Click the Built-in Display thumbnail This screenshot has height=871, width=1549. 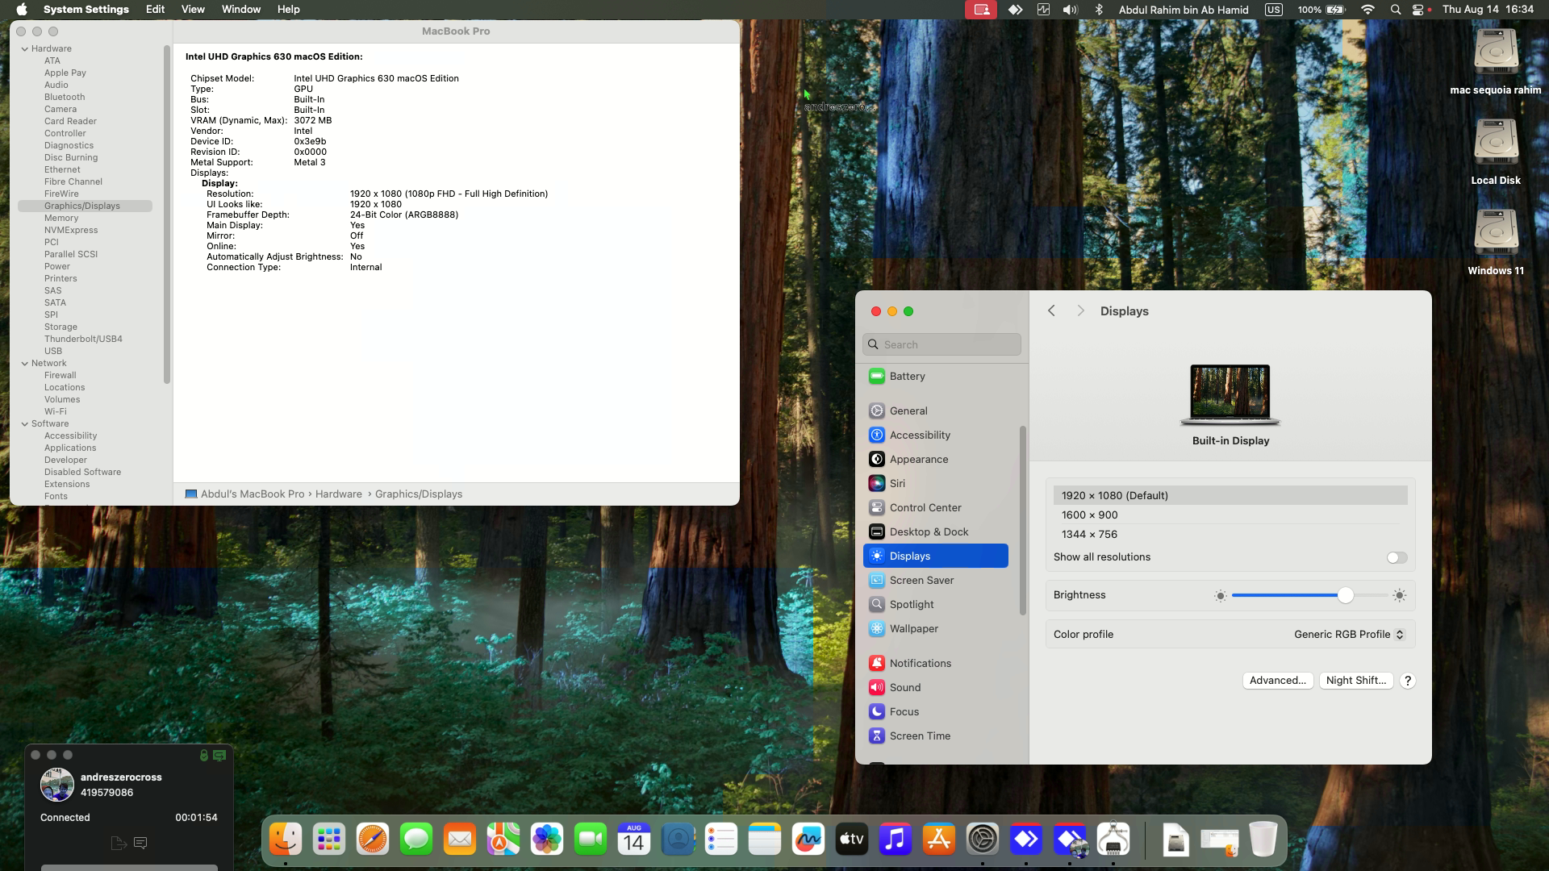pos(1230,394)
